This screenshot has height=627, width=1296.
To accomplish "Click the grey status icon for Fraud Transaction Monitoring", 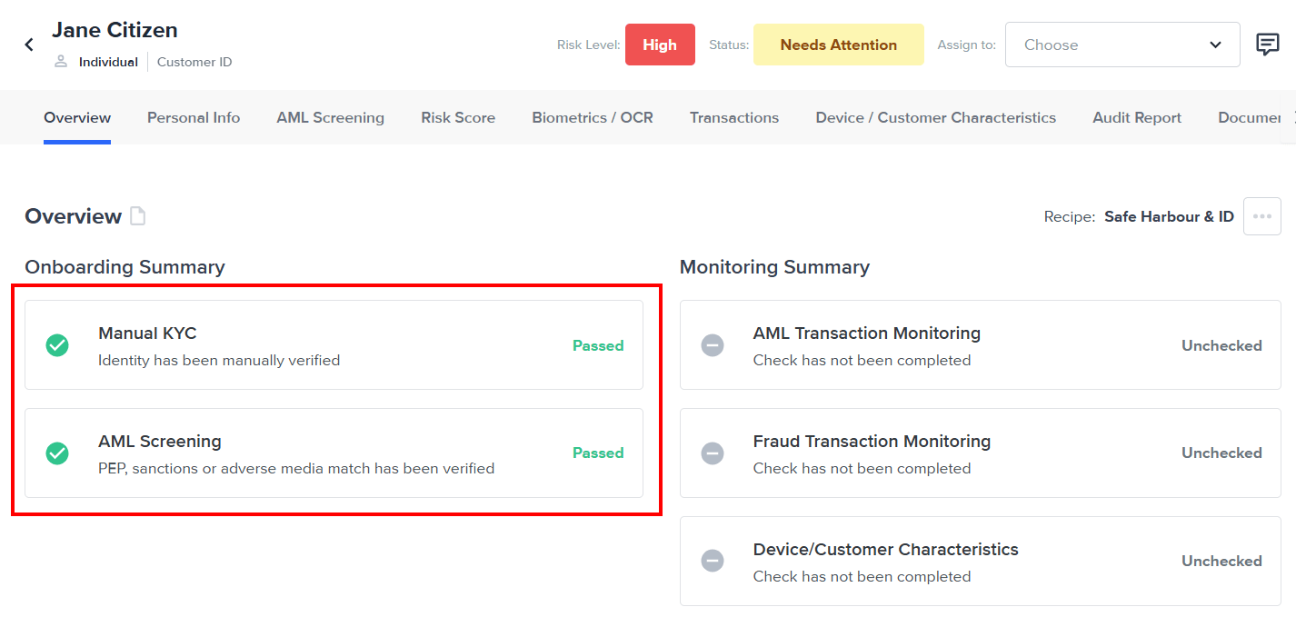I will (713, 453).
